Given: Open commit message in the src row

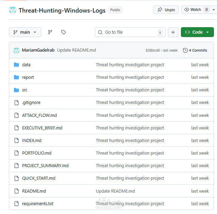Looking at the screenshot, I should pyautogui.click(x=130, y=90).
